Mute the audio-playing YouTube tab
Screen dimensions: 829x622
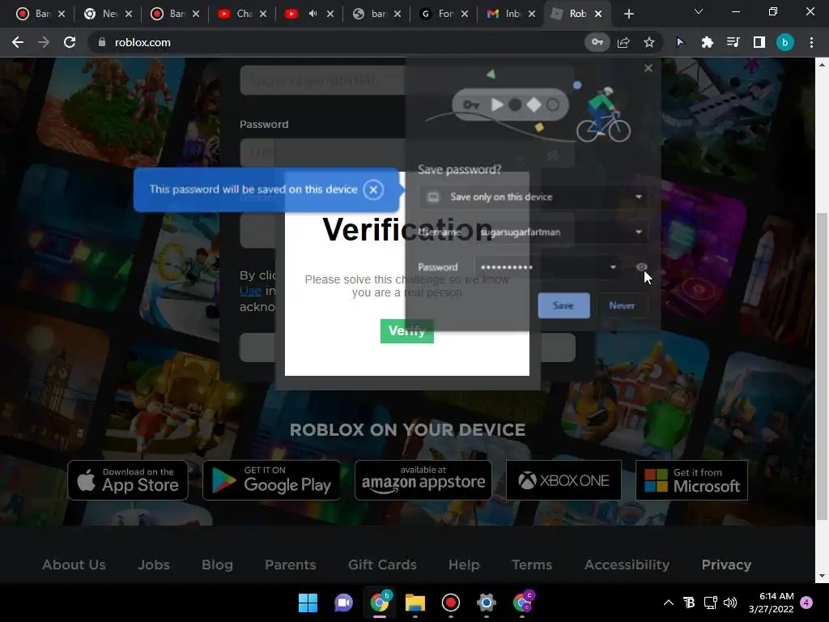313,14
